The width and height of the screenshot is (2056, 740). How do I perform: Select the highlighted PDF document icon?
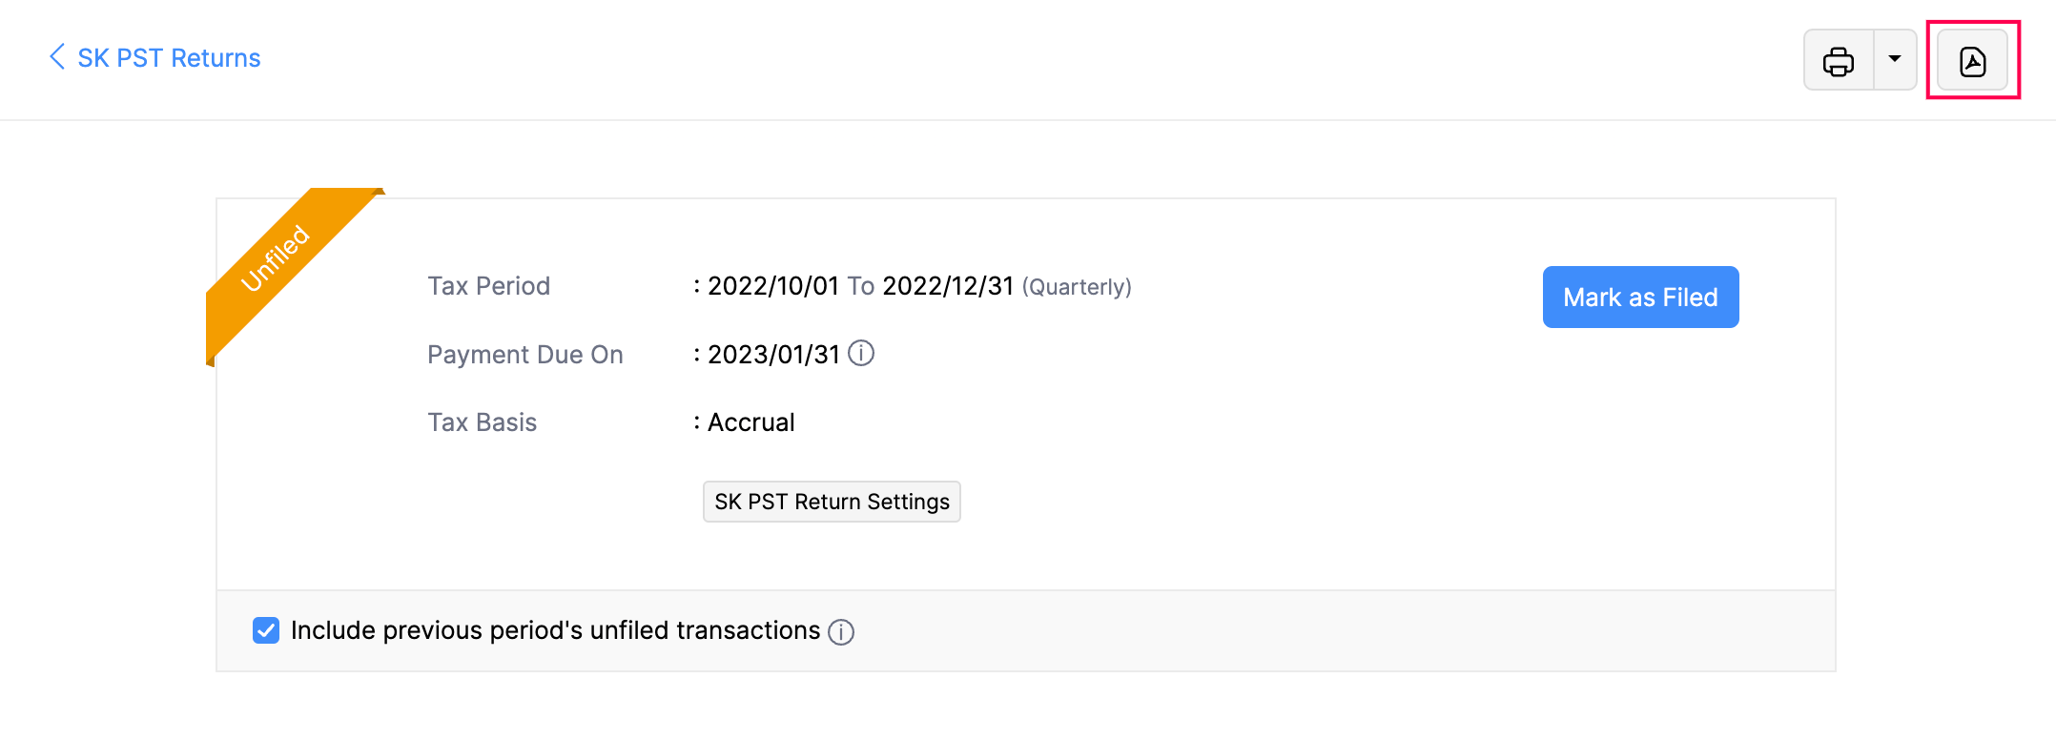click(x=1971, y=59)
